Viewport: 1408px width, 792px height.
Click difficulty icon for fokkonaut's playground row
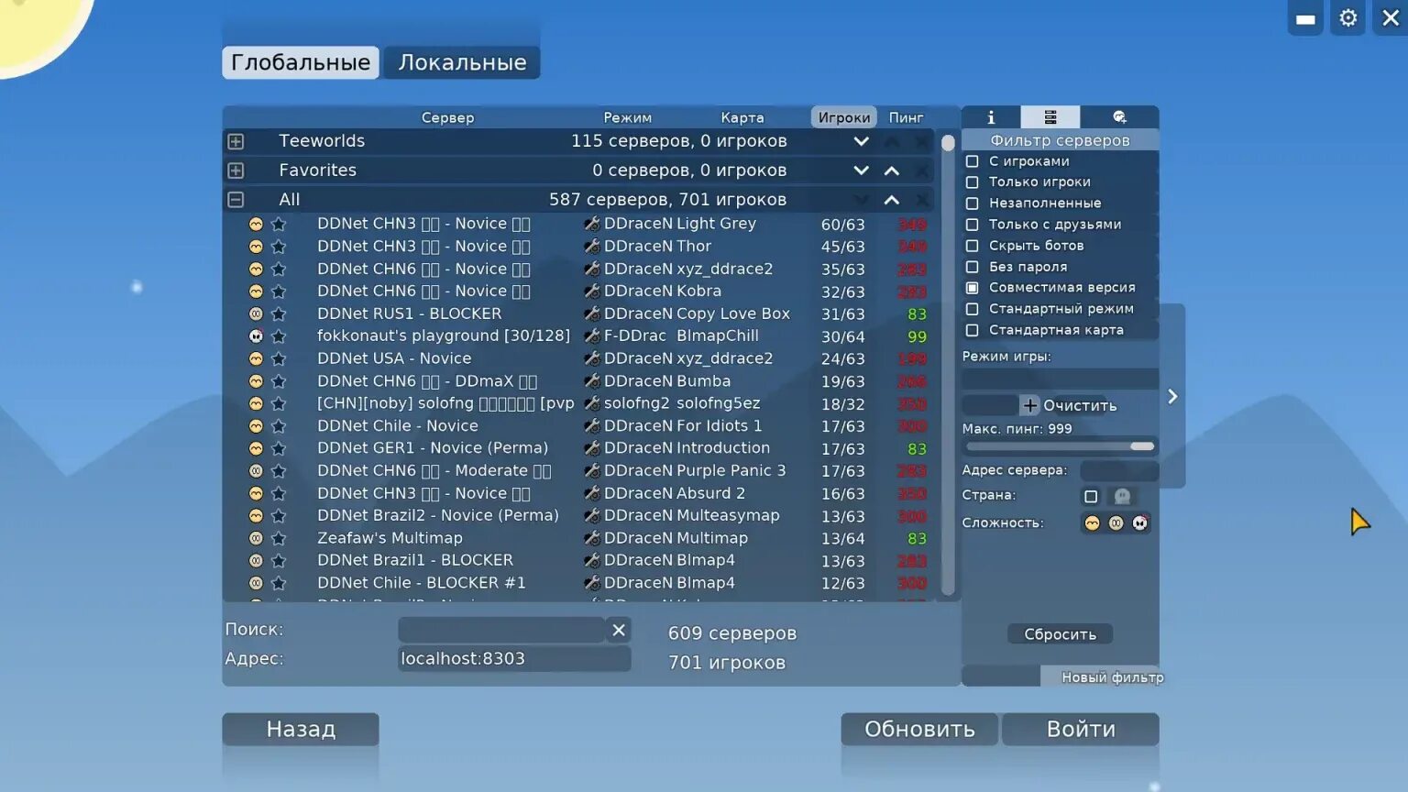click(x=256, y=336)
